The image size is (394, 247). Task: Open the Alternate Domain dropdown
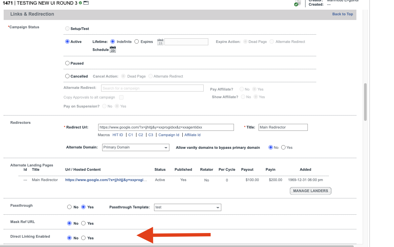(x=136, y=147)
